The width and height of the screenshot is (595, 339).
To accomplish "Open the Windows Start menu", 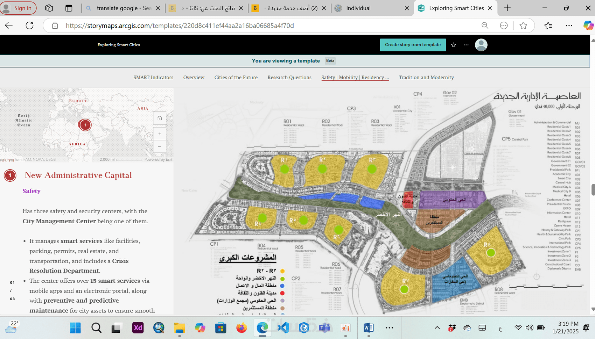I will 75,328.
